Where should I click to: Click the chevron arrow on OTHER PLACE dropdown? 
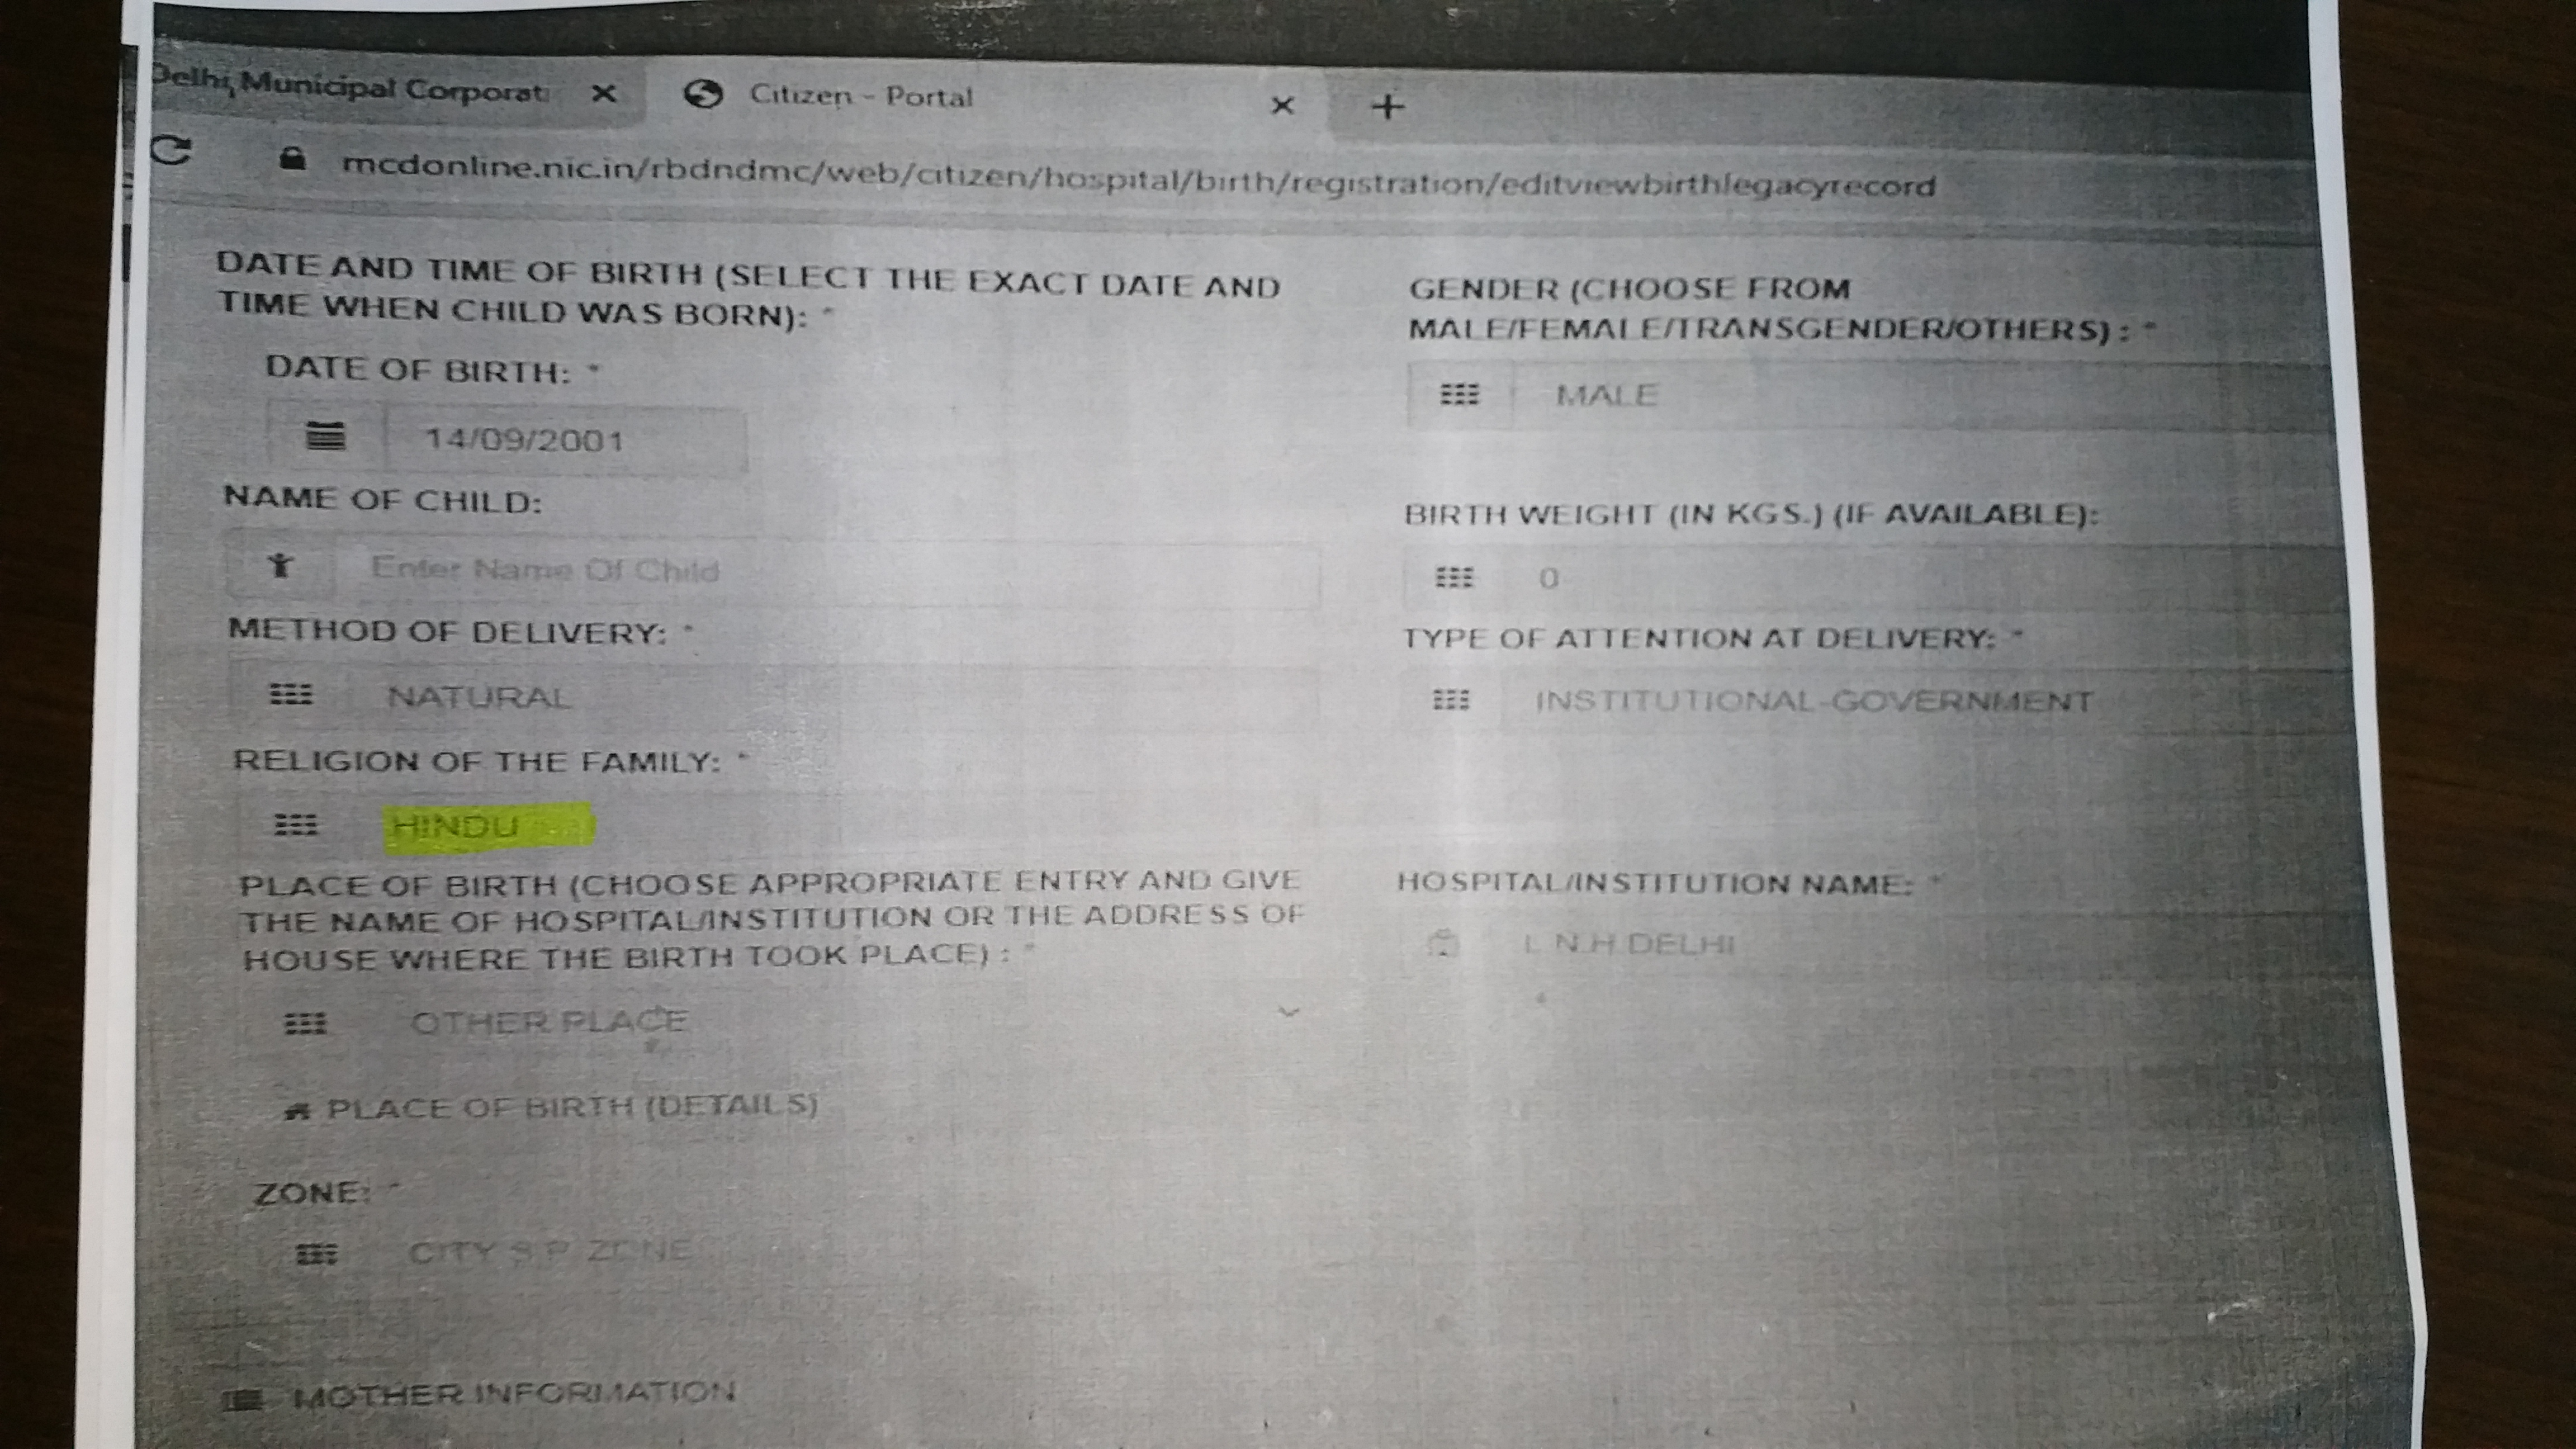point(1289,1012)
